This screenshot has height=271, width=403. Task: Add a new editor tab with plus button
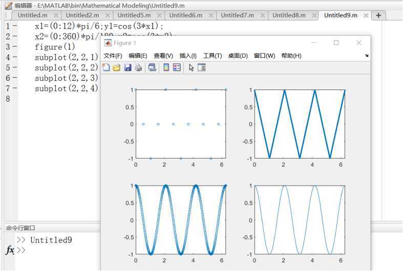[x=378, y=15]
